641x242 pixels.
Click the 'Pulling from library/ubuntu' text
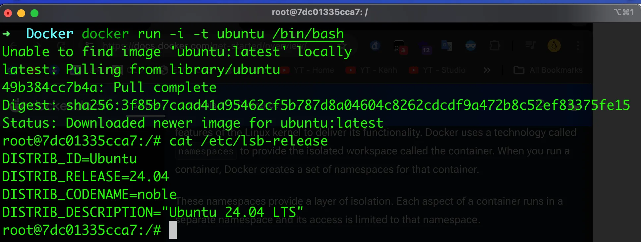point(173,69)
